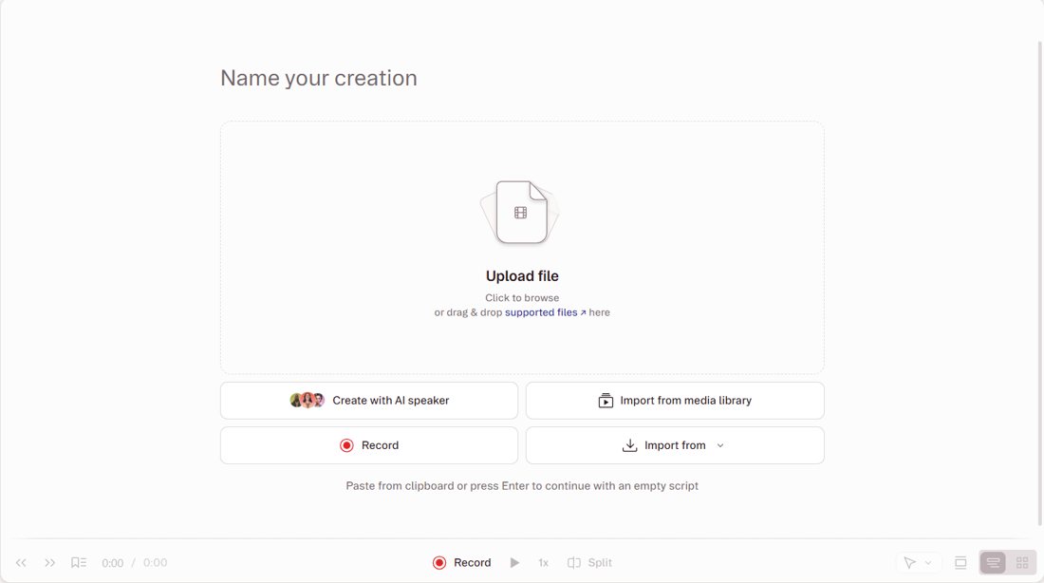Screen dimensions: 1044x583
Task: Open the "supported files" link
Action: coord(546,312)
